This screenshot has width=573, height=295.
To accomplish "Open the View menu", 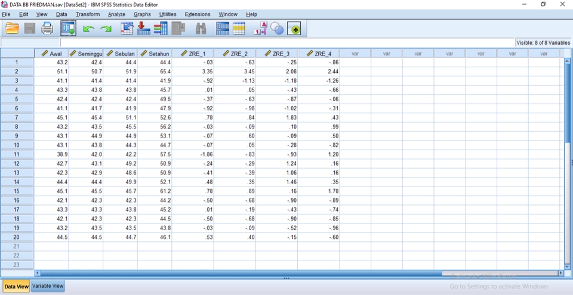I will (42, 14).
